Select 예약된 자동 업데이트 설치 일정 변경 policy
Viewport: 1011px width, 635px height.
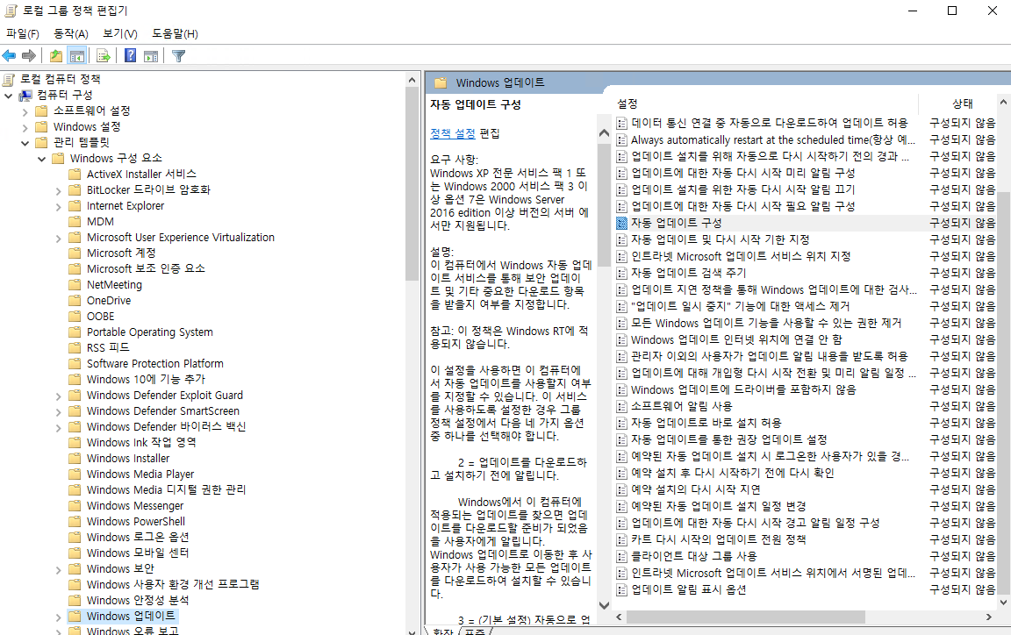[718, 506]
